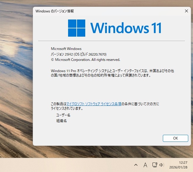
Task: Toggle the IME input mode A indicator
Action: coord(145,165)
